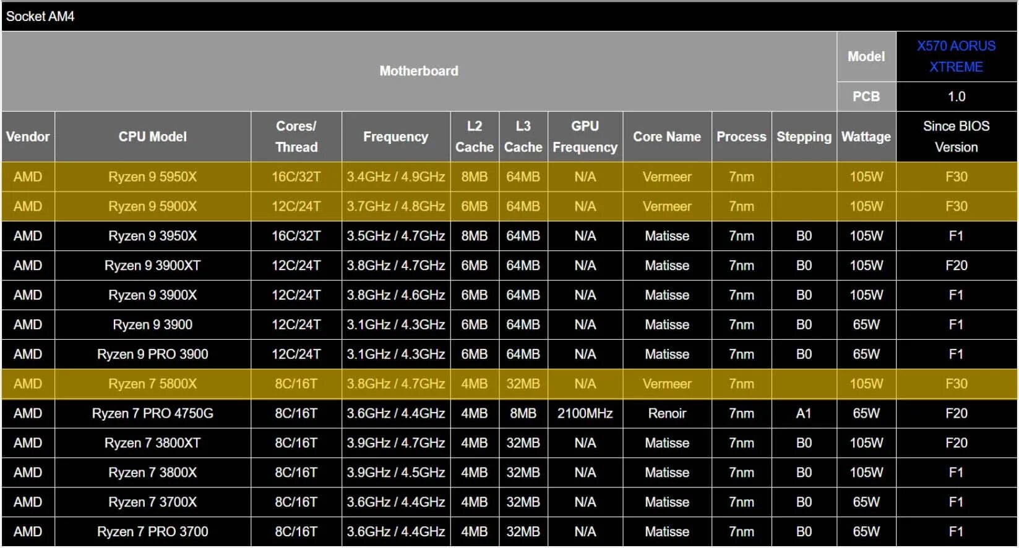
Task: Click the 3.4GHz / 4.9GHz frequency cell
Action: [396, 177]
